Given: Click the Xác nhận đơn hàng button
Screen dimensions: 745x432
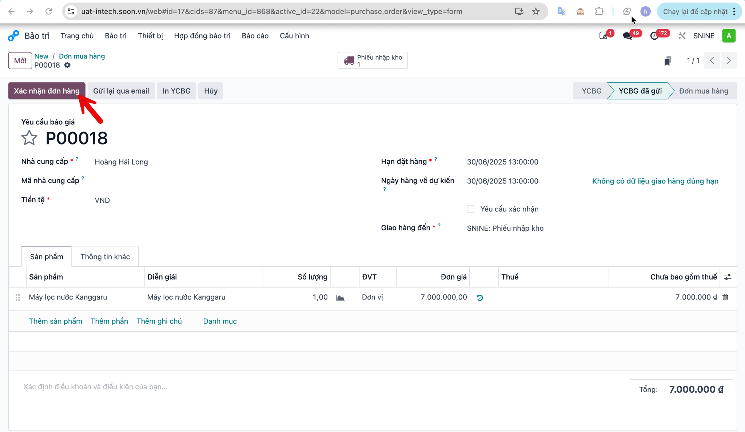Looking at the screenshot, I should pos(47,91).
